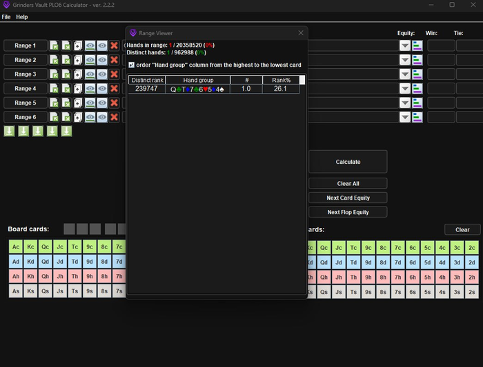
Task: Import a file into Range 2
Action: tap(54, 60)
